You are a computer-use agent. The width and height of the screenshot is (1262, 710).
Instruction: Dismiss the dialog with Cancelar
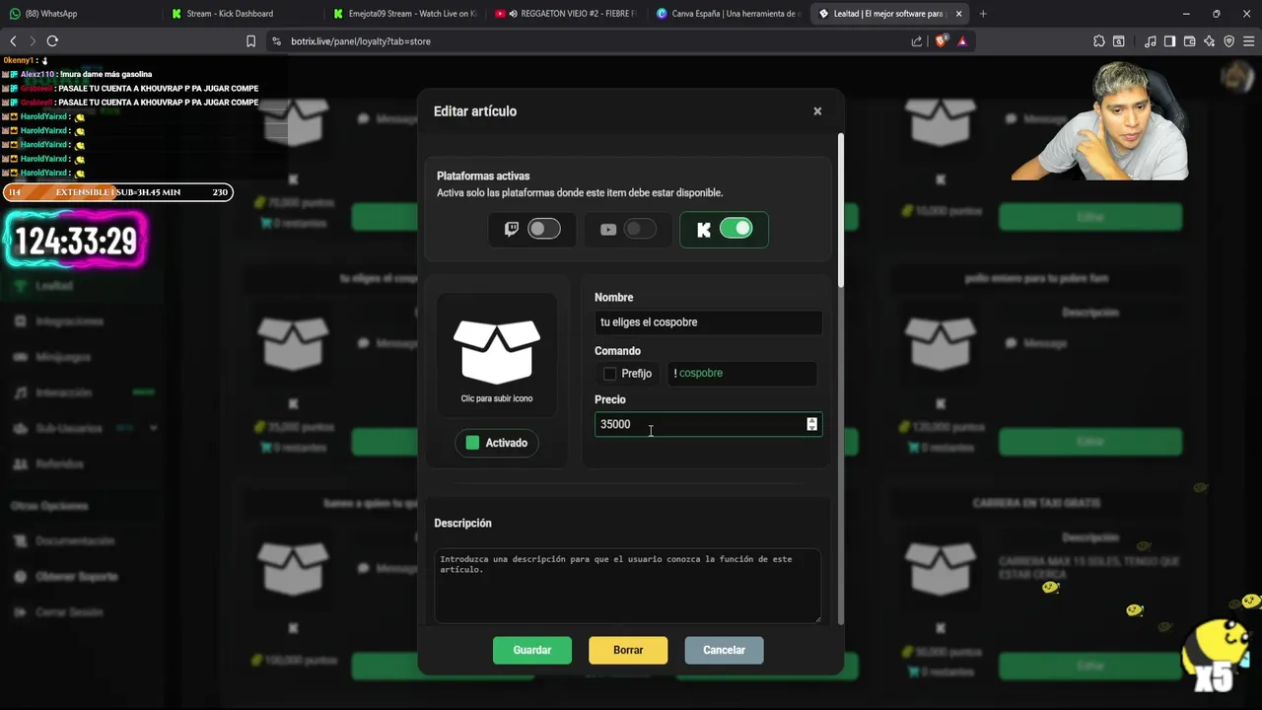coord(724,650)
